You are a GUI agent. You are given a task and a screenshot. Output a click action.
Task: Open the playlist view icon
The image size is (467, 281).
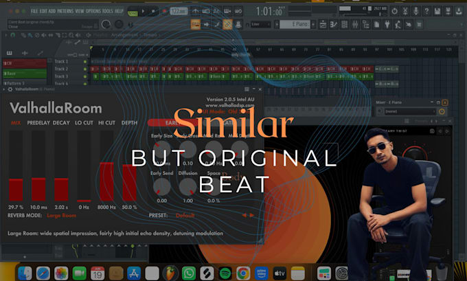(323, 25)
